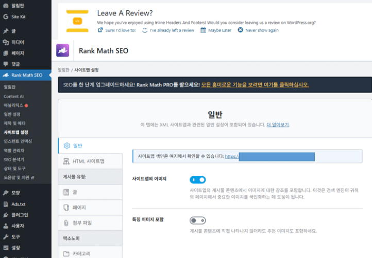This screenshot has height=258, width=372.
Task: Switch to the HTML 사이트맵 tab
Action: coord(90,161)
